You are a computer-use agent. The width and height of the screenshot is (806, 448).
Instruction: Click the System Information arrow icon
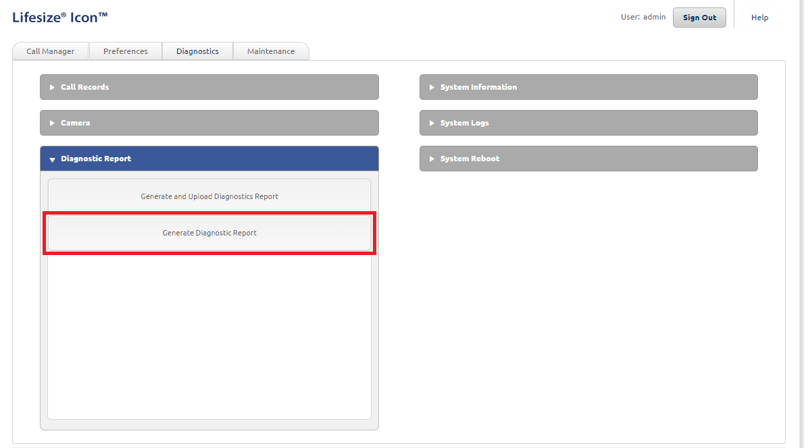point(431,86)
